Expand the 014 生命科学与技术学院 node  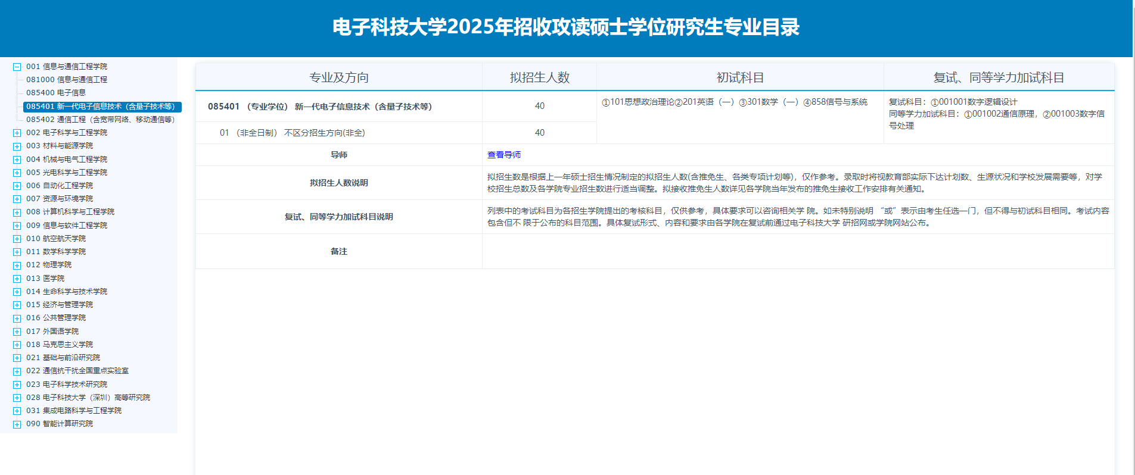[x=17, y=292]
